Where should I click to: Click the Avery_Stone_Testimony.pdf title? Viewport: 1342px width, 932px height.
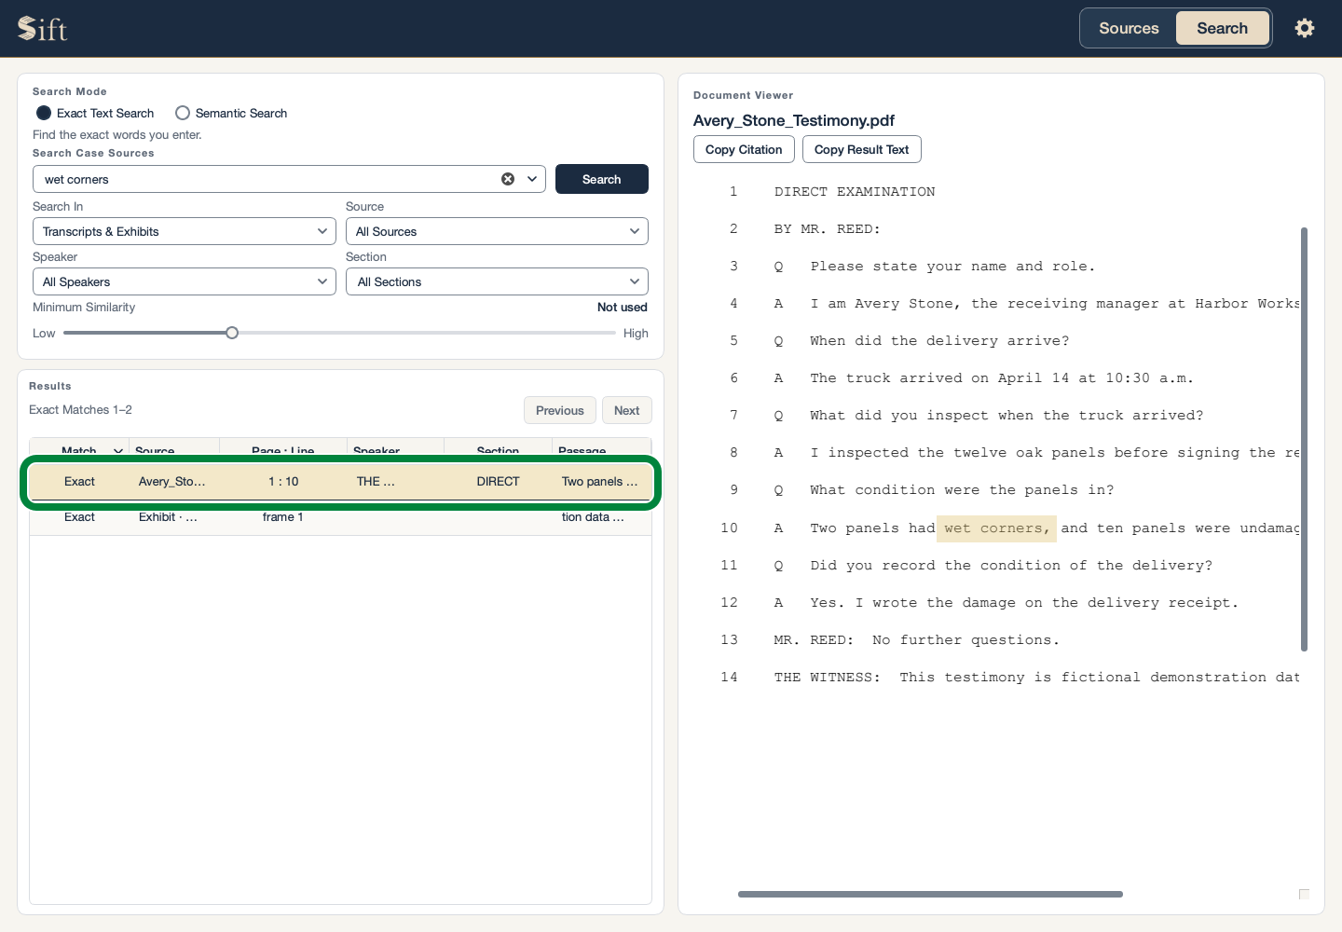click(794, 120)
